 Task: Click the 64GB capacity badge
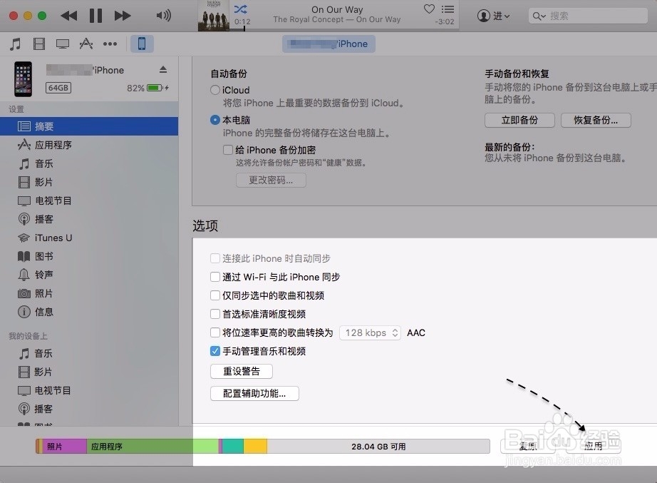point(58,88)
